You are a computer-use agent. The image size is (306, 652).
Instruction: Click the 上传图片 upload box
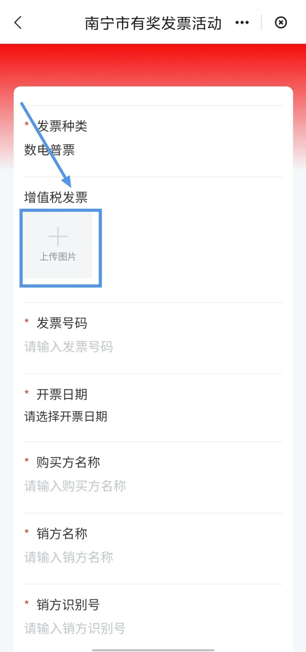tap(58, 245)
